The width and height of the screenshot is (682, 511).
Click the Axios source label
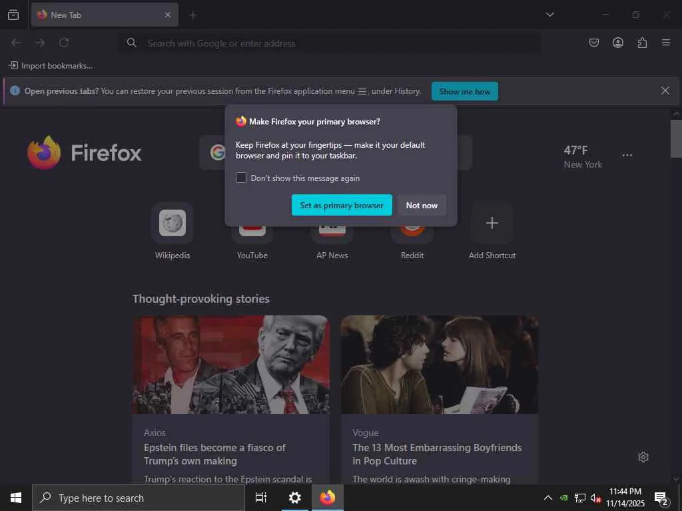coord(155,432)
